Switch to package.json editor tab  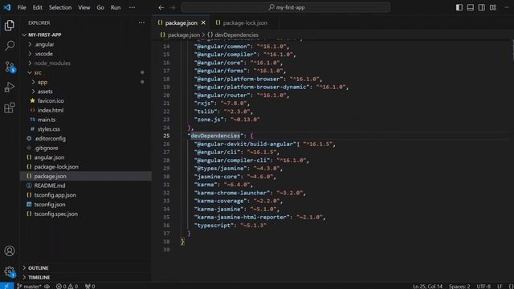click(x=182, y=22)
